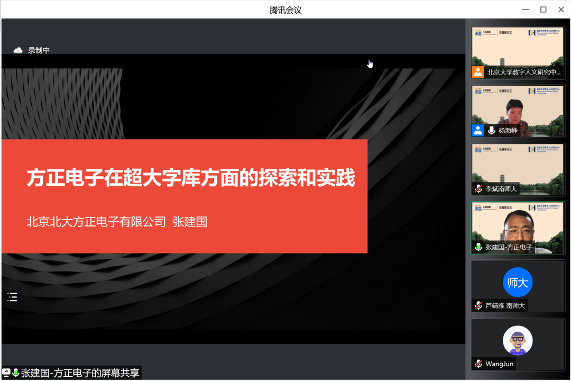Click the 张建国-方正电子的屏幕共享 sharing label
The width and height of the screenshot is (571, 381).
80,373
